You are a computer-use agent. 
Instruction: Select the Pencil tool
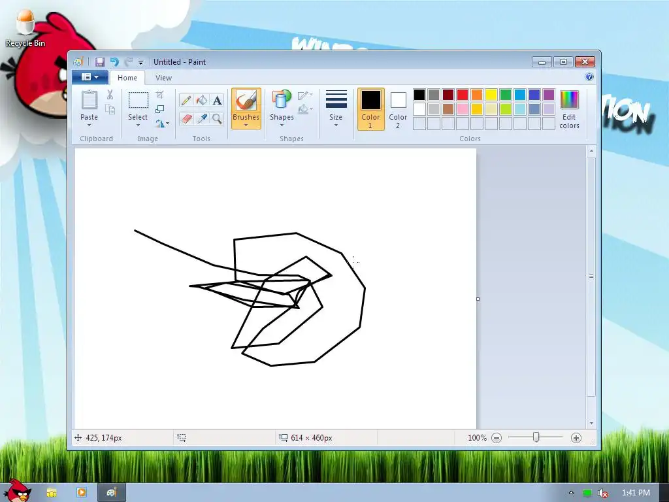(186, 100)
